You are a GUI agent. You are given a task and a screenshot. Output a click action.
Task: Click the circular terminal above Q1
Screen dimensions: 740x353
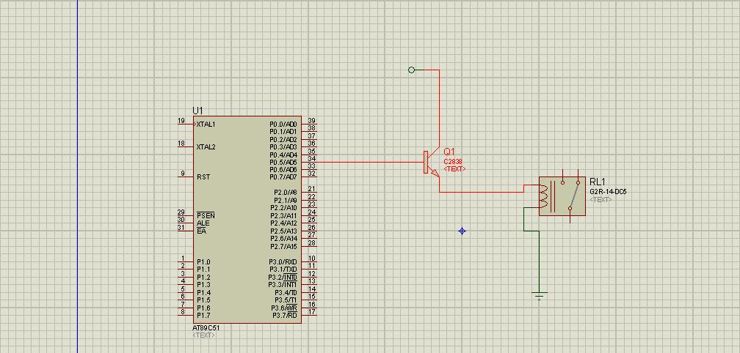[x=411, y=70]
